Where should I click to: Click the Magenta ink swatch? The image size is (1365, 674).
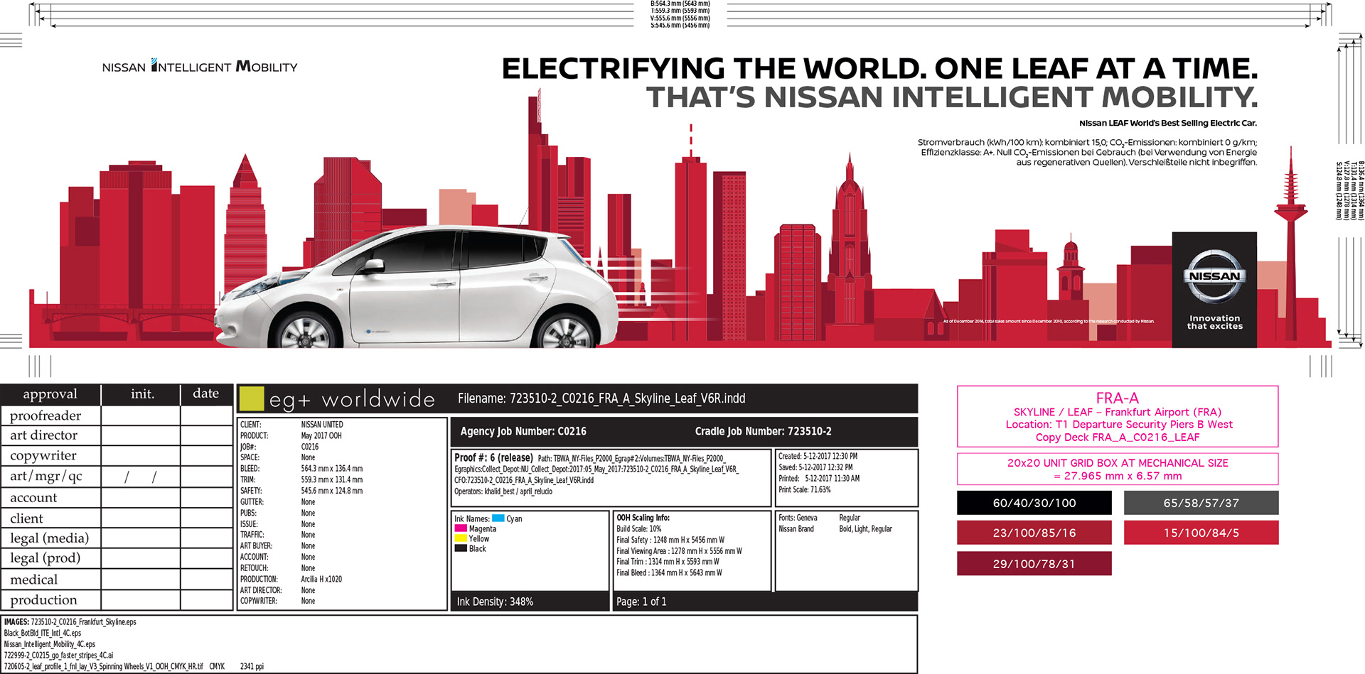(461, 528)
